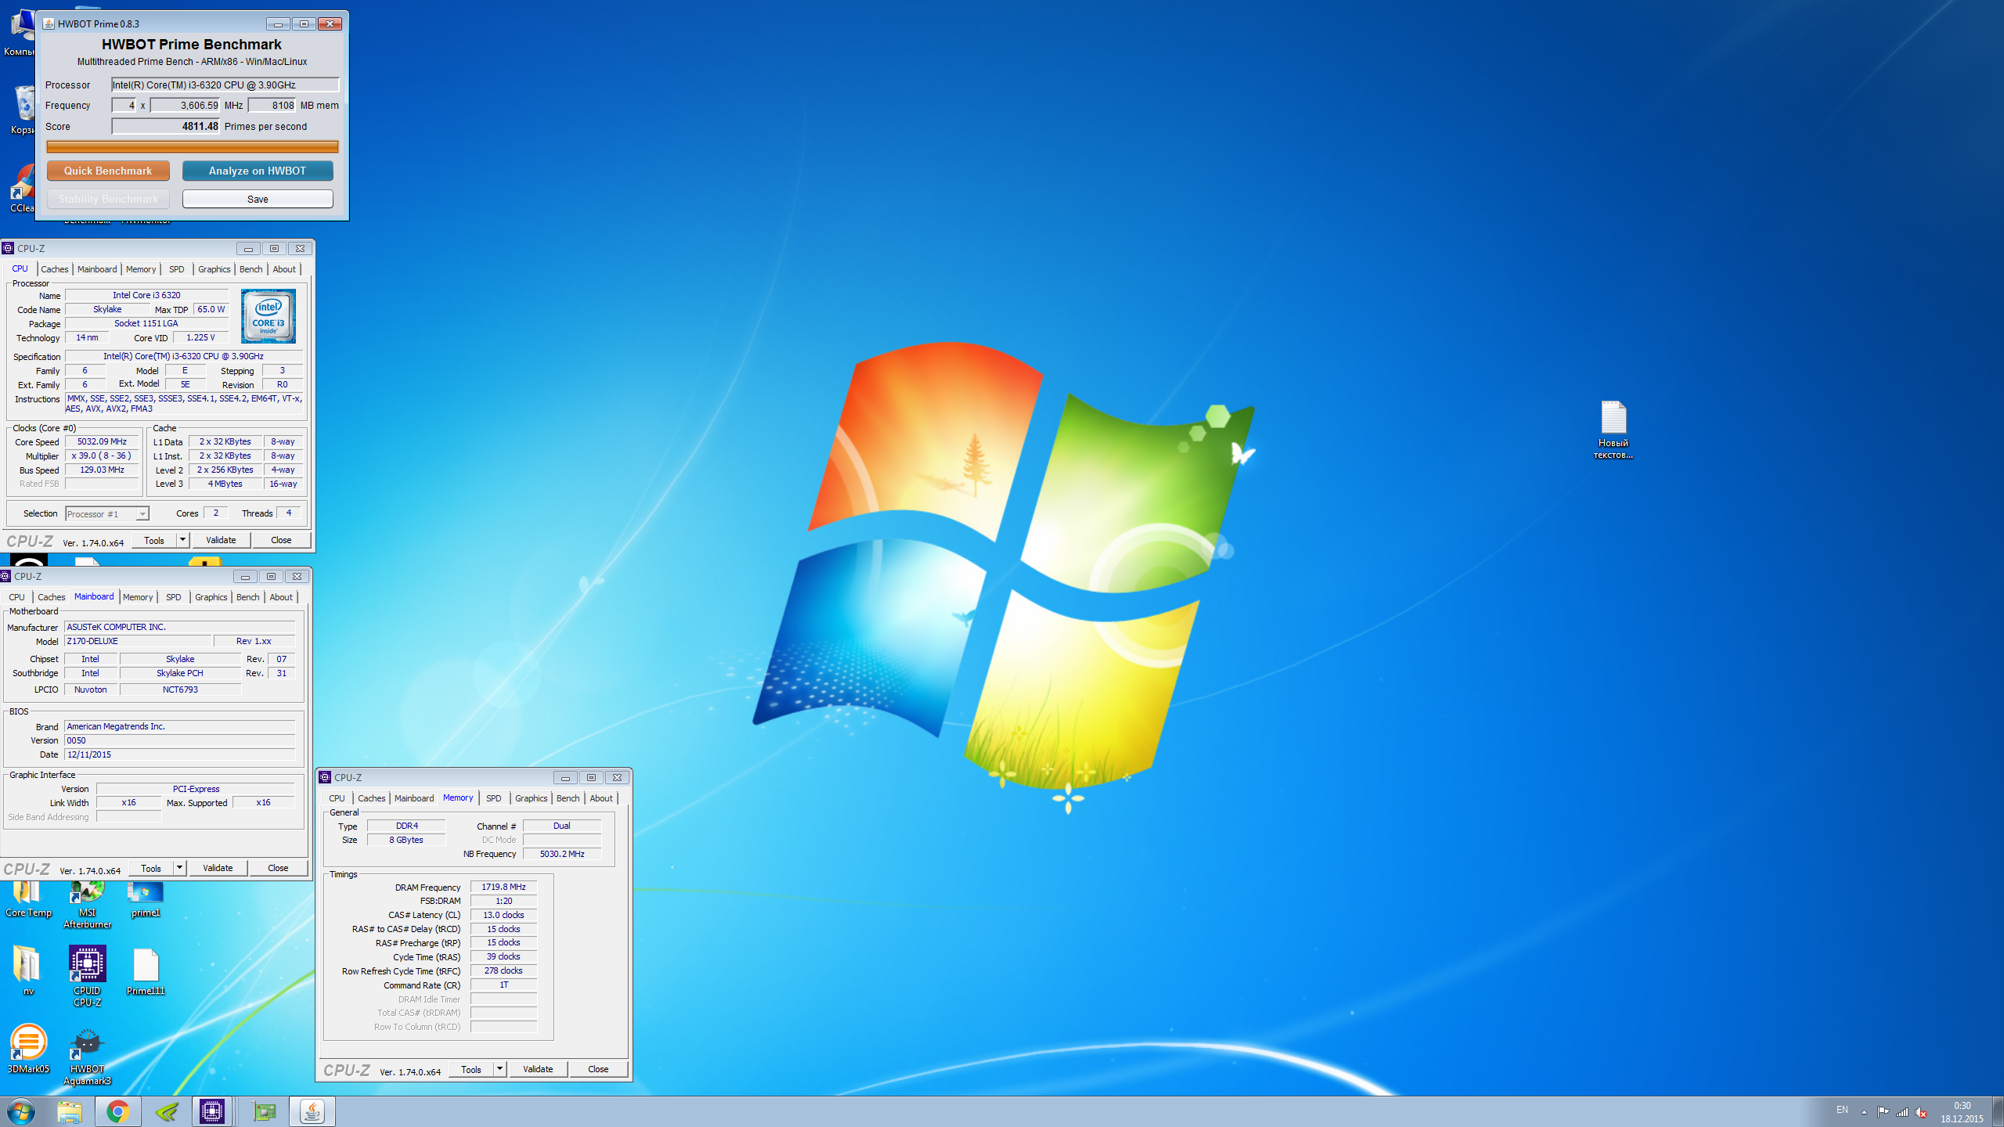Open SPD tab in Mainboard CPU-Z window
Screen dimensions: 2004x1127
click(174, 597)
